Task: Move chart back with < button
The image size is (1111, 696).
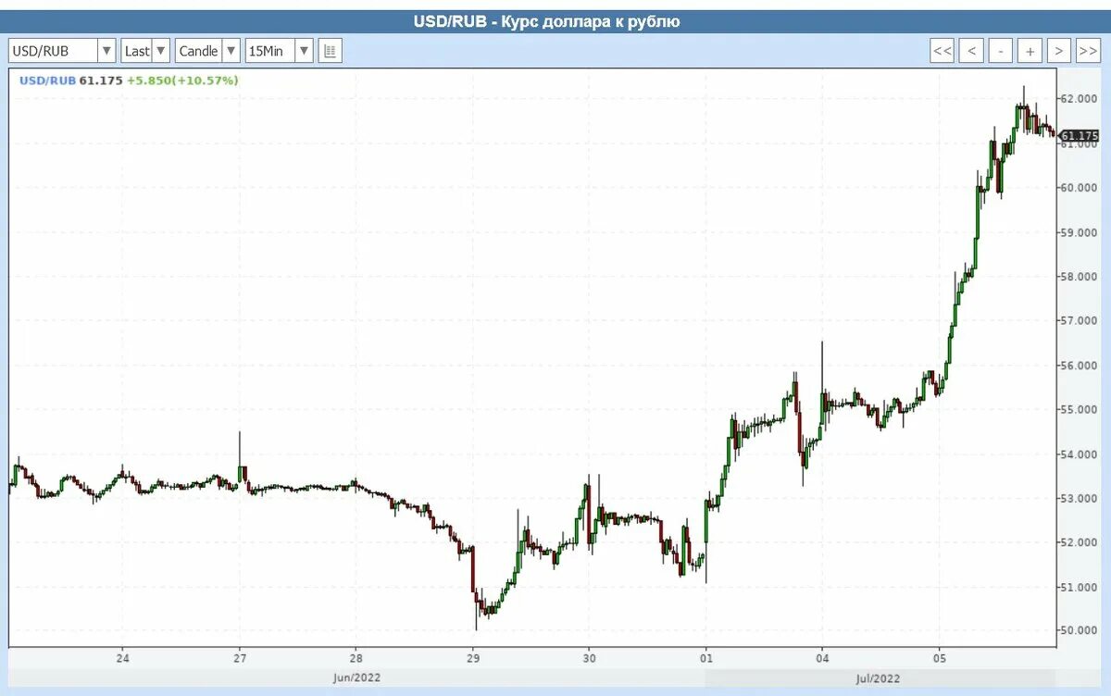Action: [971, 51]
